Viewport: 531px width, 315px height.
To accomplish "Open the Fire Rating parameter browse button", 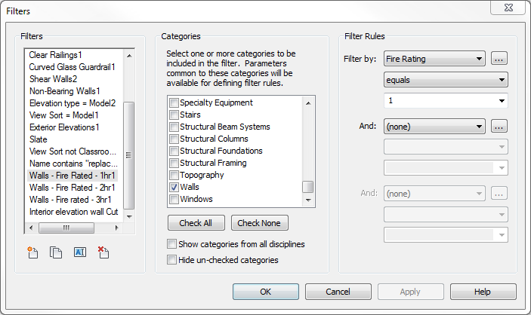I will click(x=499, y=59).
